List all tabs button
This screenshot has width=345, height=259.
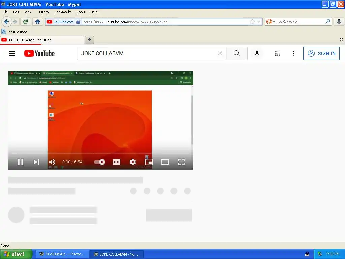342,40
